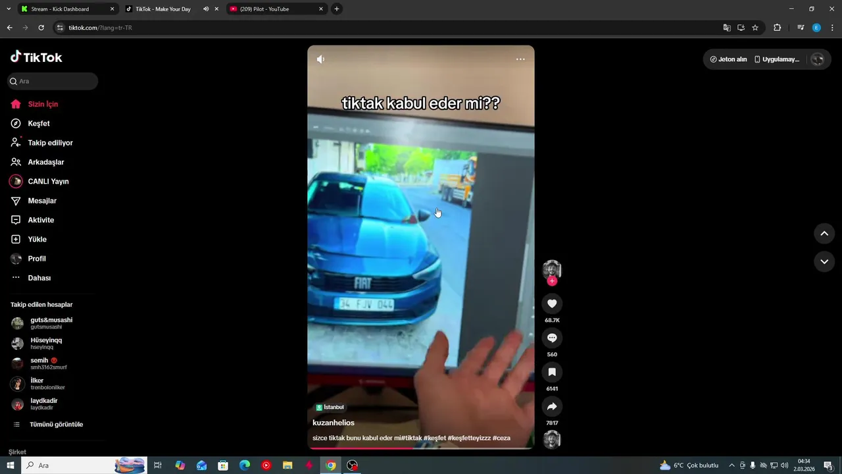Open the tab search dropdown arrow

coord(8,9)
